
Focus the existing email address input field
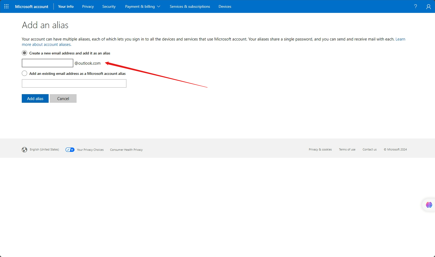(74, 83)
